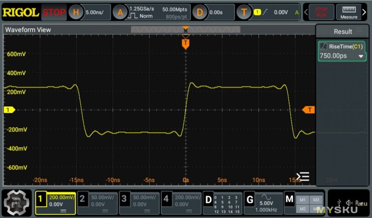This screenshot has height=218, width=372.
Task: Expand the RiseTime measurement dropdown arrow
Action: (361, 56)
